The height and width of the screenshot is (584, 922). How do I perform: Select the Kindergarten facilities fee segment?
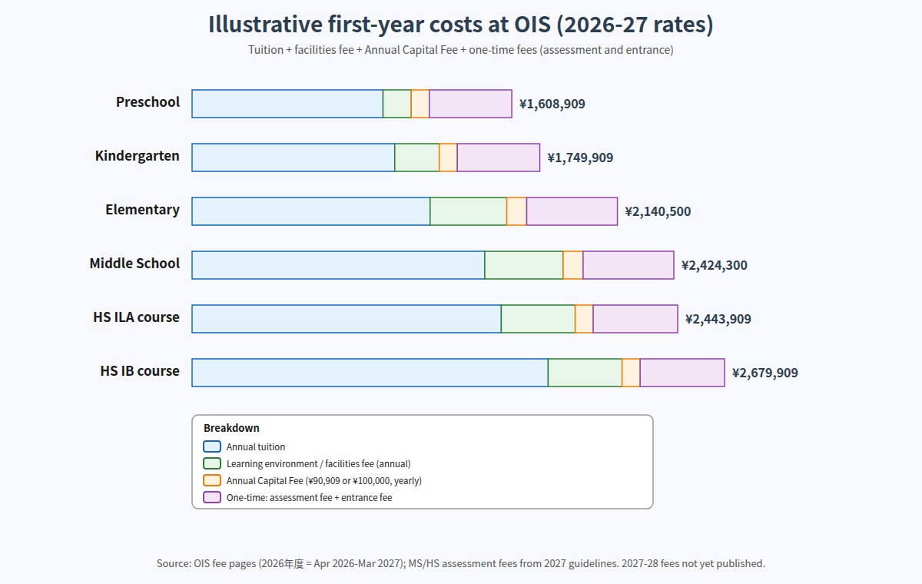(x=417, y=158)
